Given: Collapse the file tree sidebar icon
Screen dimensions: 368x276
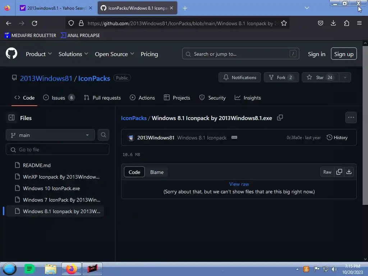Looking at the screenshot, I should [x=11, y=118].
